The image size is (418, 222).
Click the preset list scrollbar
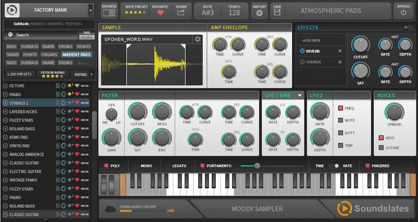point(94,125)
